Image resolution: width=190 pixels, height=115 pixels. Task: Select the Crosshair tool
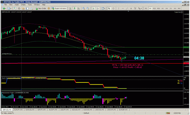coord(113,9)
